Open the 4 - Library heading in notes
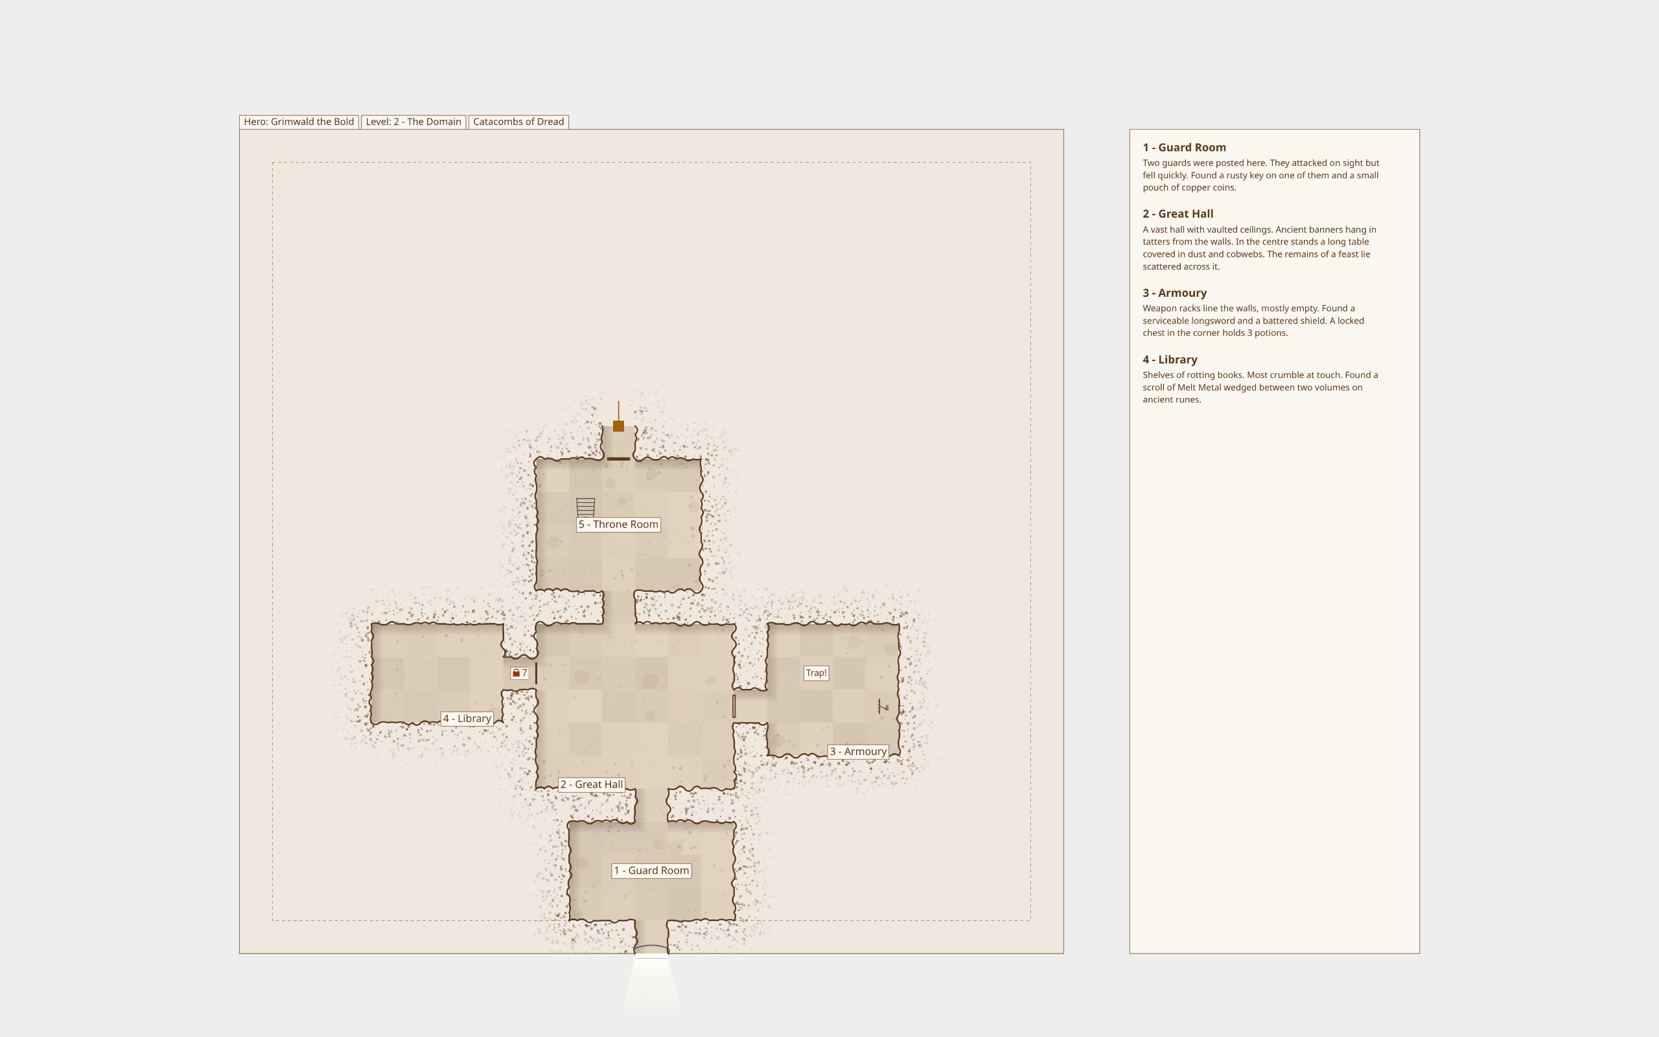Viewport: 1659px width, 1037px height. coord(1170,359)
